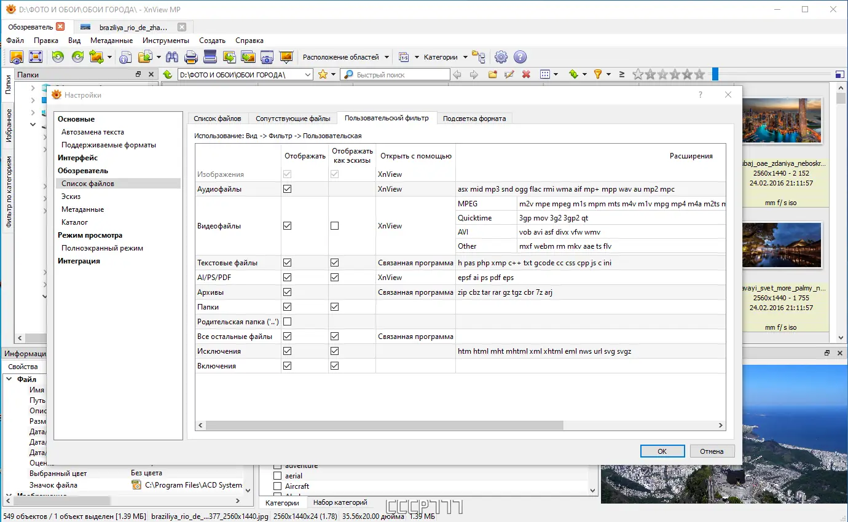This screenshot has width=848, height=522.
Task: Check the Родительская папка display checkbox
Action: click(x=287, y=322)
